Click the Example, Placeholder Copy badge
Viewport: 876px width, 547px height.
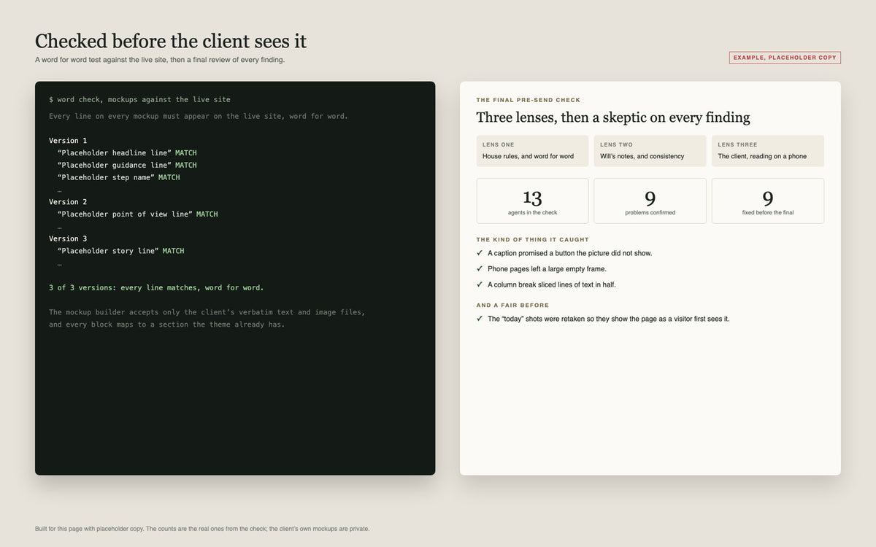(785, 58)
